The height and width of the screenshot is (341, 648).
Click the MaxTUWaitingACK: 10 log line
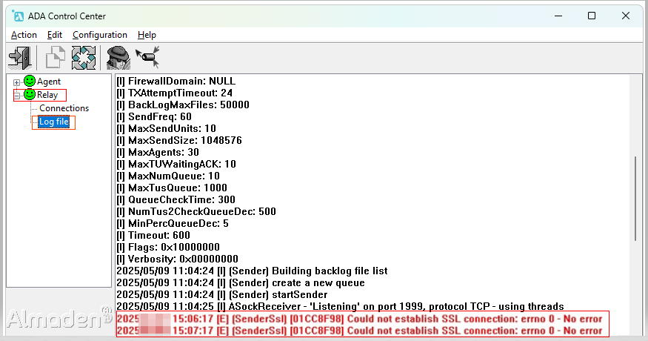[176, 165]
